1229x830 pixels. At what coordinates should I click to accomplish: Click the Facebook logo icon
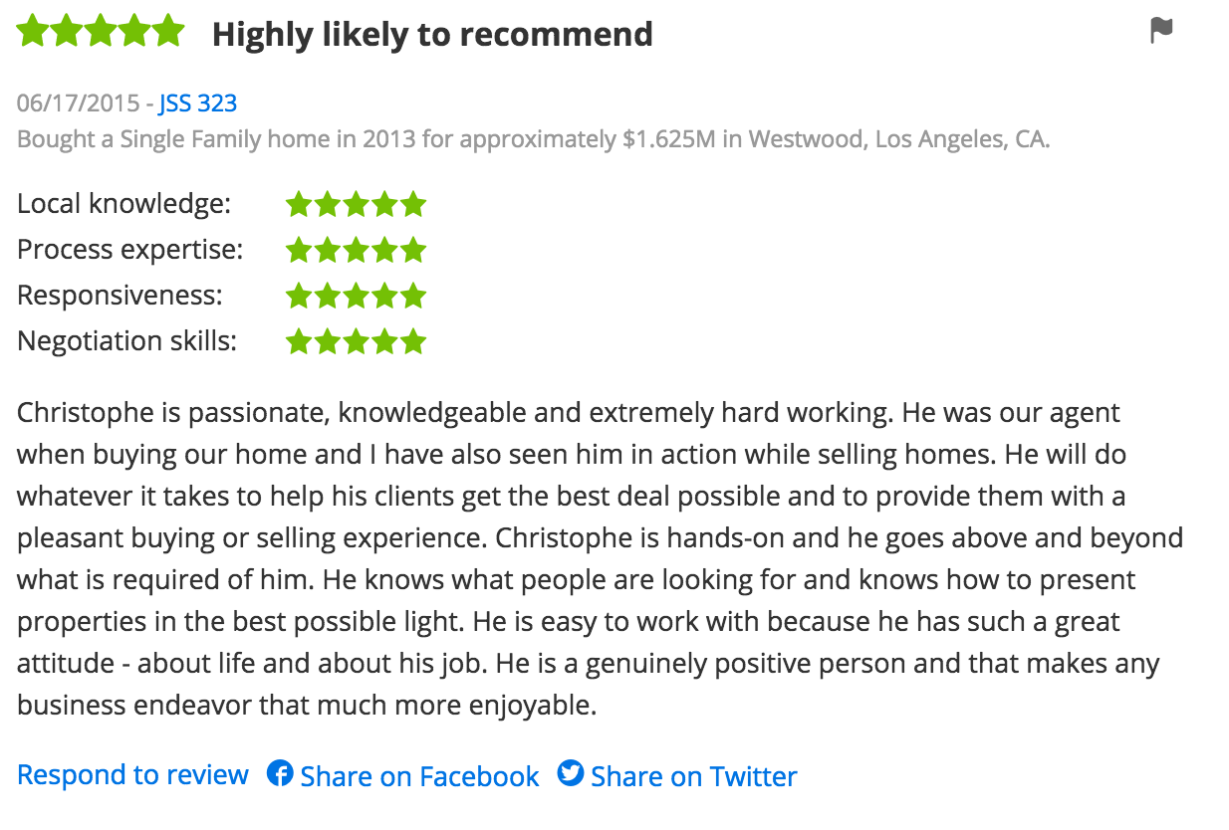coord(280,773)
